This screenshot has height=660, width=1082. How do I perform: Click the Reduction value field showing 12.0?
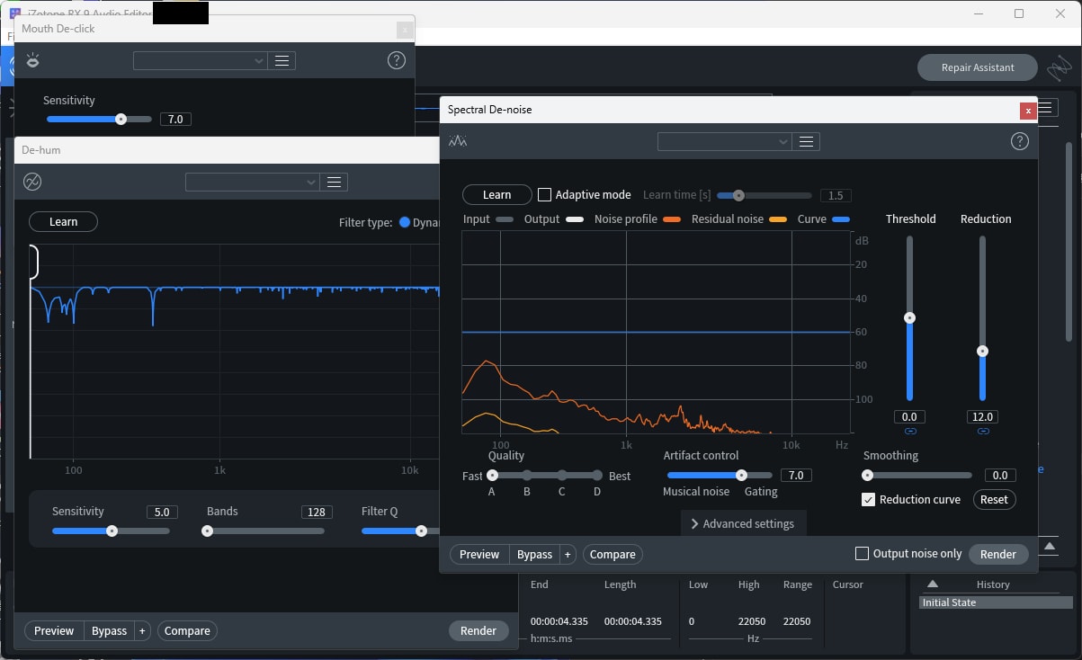point(982,417)
